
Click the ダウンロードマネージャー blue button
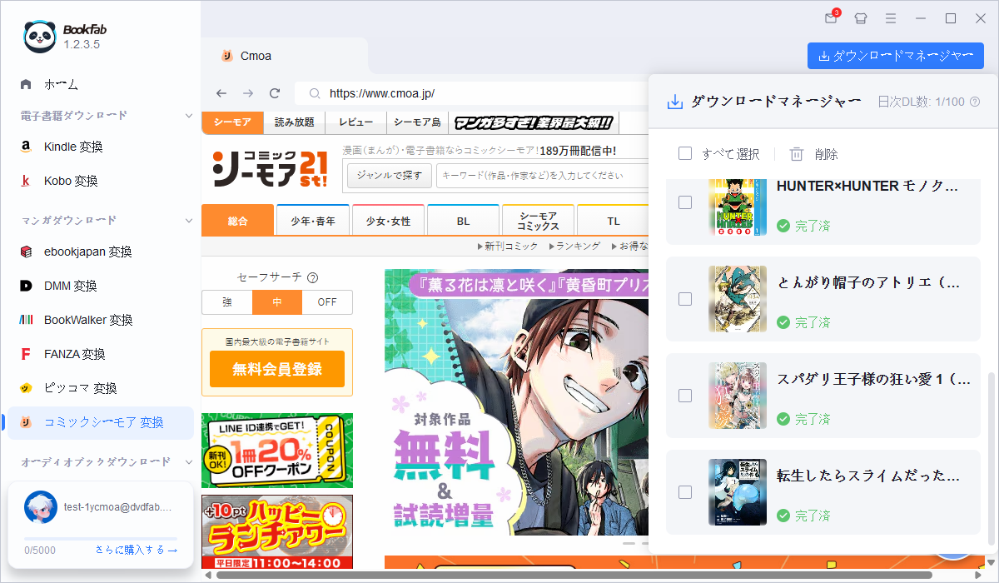click(896, 56)
